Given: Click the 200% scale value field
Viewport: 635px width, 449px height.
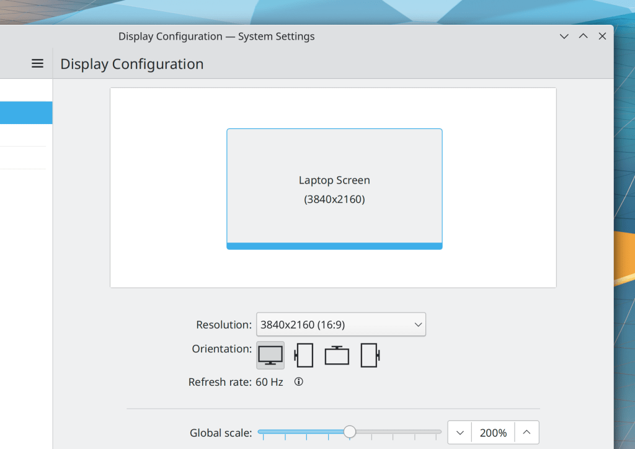Looking at the screenshot, I should (493, 433).
